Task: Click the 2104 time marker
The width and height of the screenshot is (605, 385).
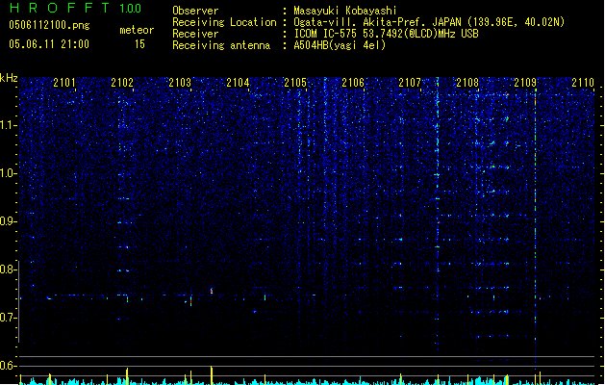Action: click(x=238, y=82)
